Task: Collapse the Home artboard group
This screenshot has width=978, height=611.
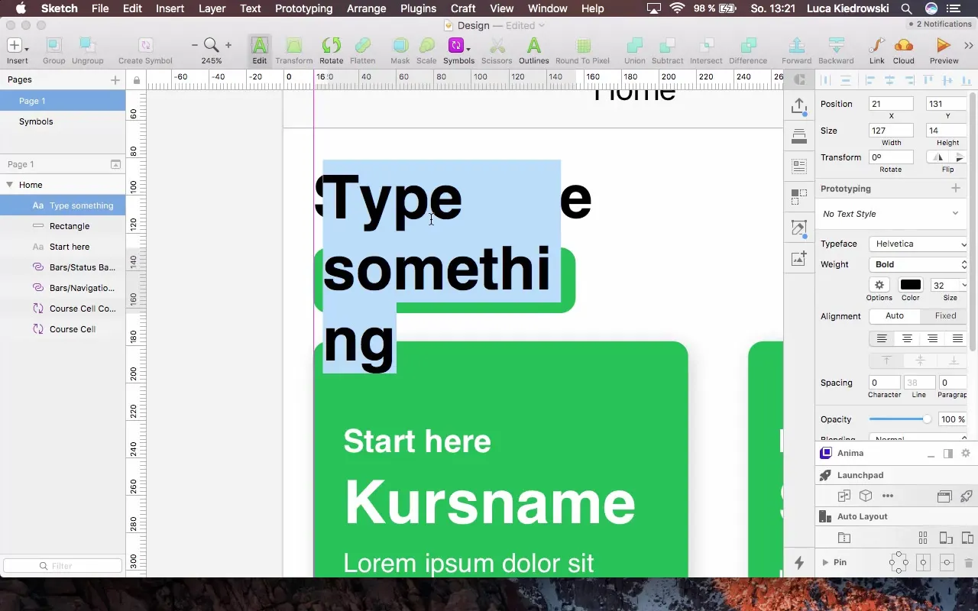Action: tap(9, 185)
